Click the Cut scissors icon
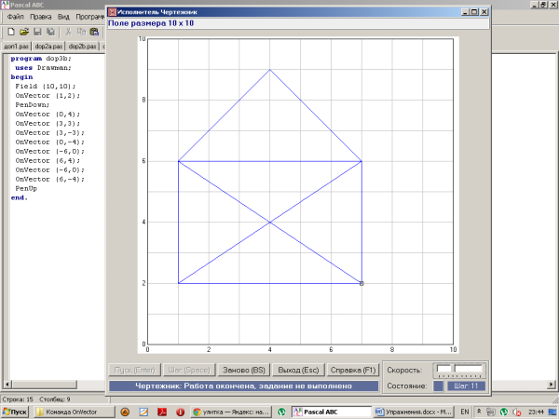This screenshot has width=559, height=419. click(x=69, y=31)
